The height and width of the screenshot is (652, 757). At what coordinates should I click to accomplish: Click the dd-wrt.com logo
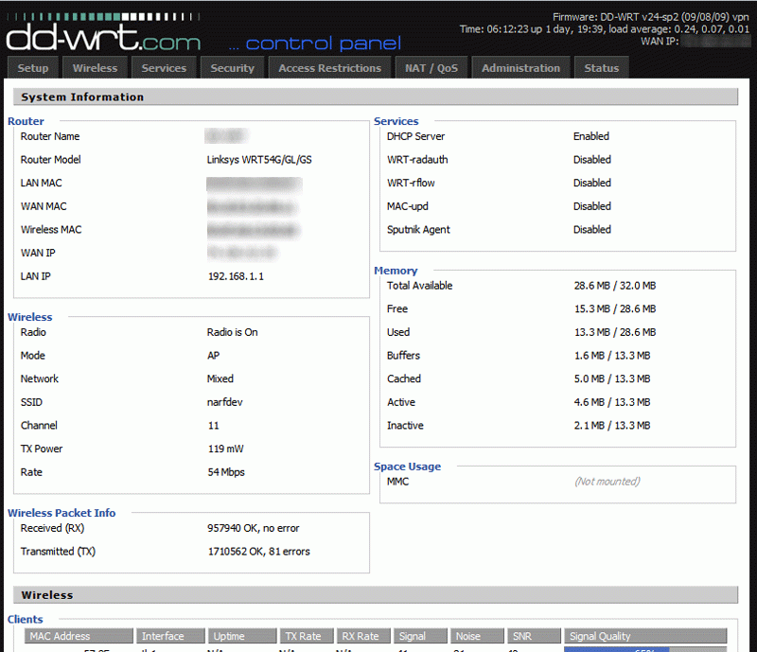pos(103,37)
